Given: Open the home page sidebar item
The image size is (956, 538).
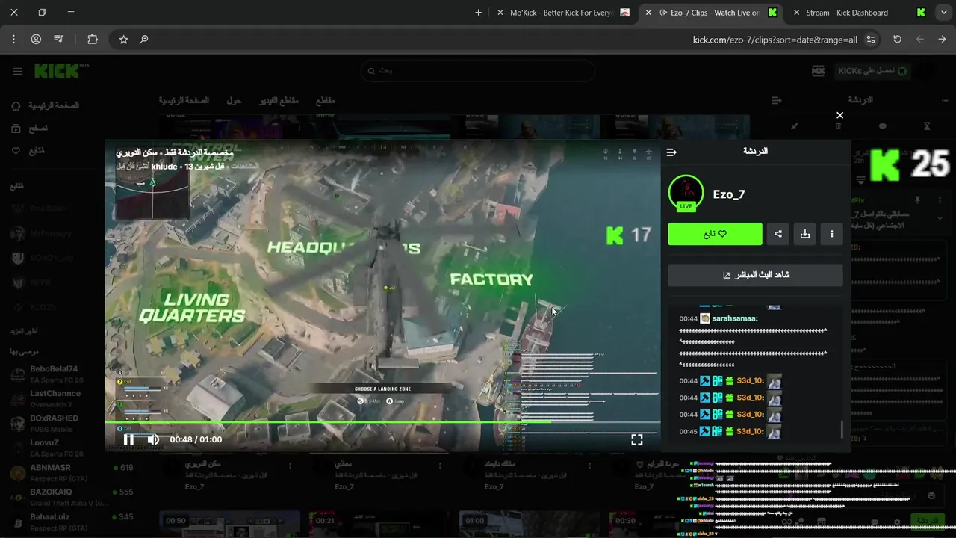Looking at the screenshot, I should coord(45,106).
